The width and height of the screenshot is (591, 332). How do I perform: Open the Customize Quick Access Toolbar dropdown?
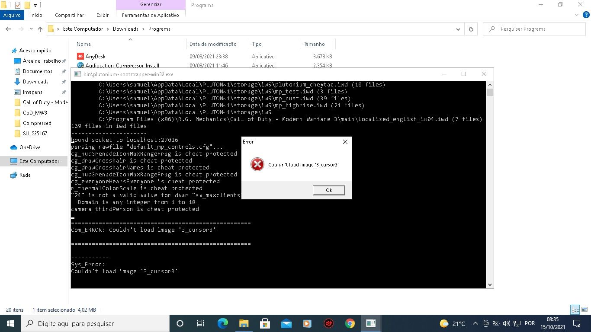coord(35,6)
